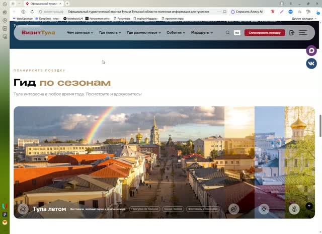Expand the События dropdown

coord(176,32)
